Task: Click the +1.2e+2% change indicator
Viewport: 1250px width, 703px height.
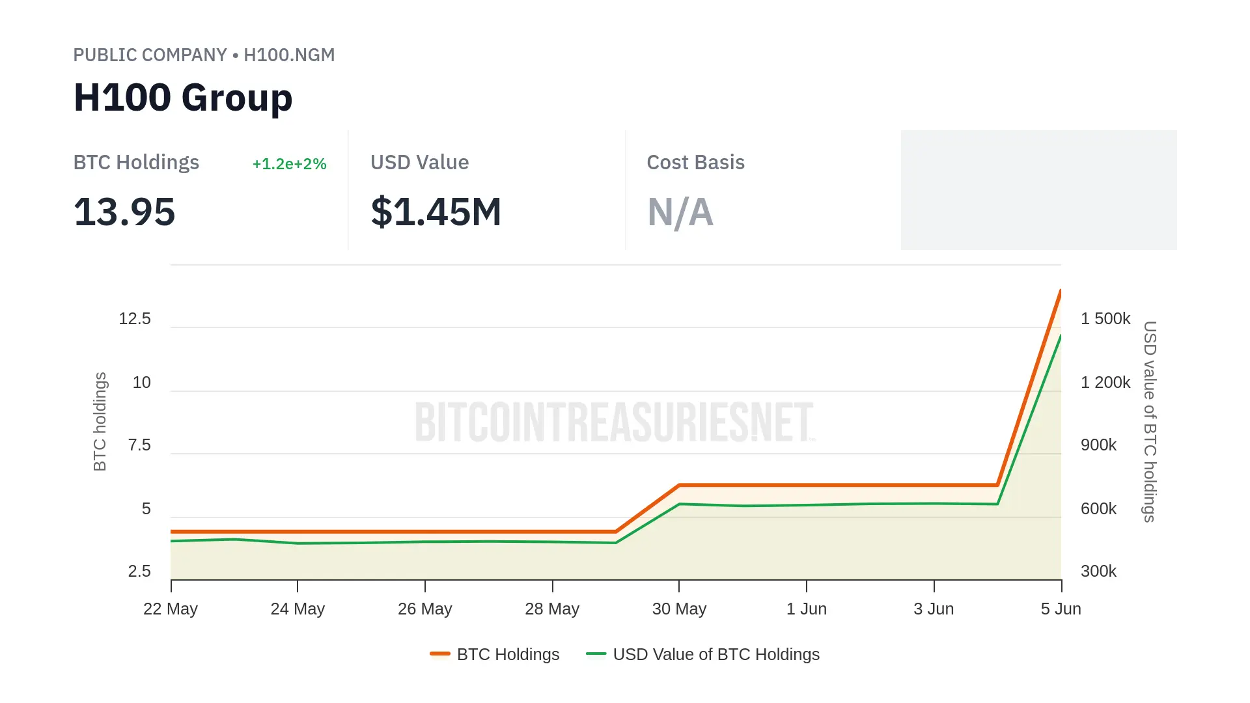Action: 289,164
